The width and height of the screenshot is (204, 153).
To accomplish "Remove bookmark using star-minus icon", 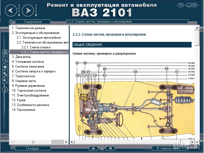I will point(5,81).
